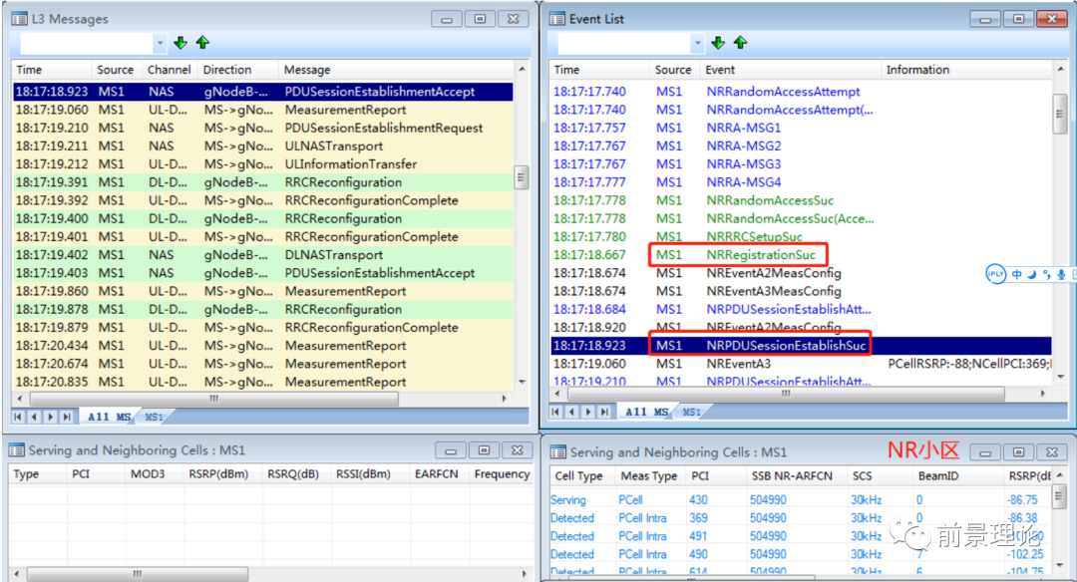Sort L3 Messages by Message column
The height and width of the screenshot is (582, 1077).
coord(396,70)
